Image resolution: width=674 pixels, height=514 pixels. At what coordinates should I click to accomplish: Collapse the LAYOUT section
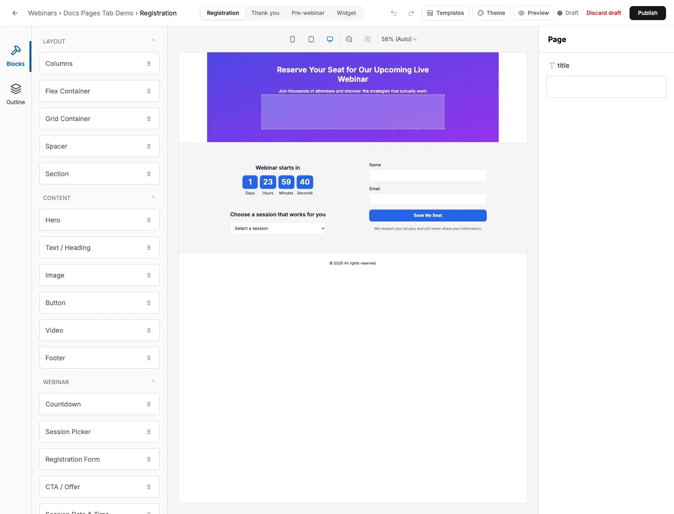pyautogui.click(x=153, y=41)
